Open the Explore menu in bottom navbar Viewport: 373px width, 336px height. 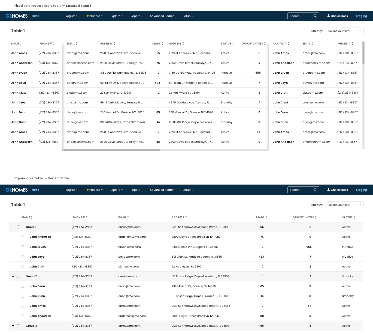tap(117, 190)
